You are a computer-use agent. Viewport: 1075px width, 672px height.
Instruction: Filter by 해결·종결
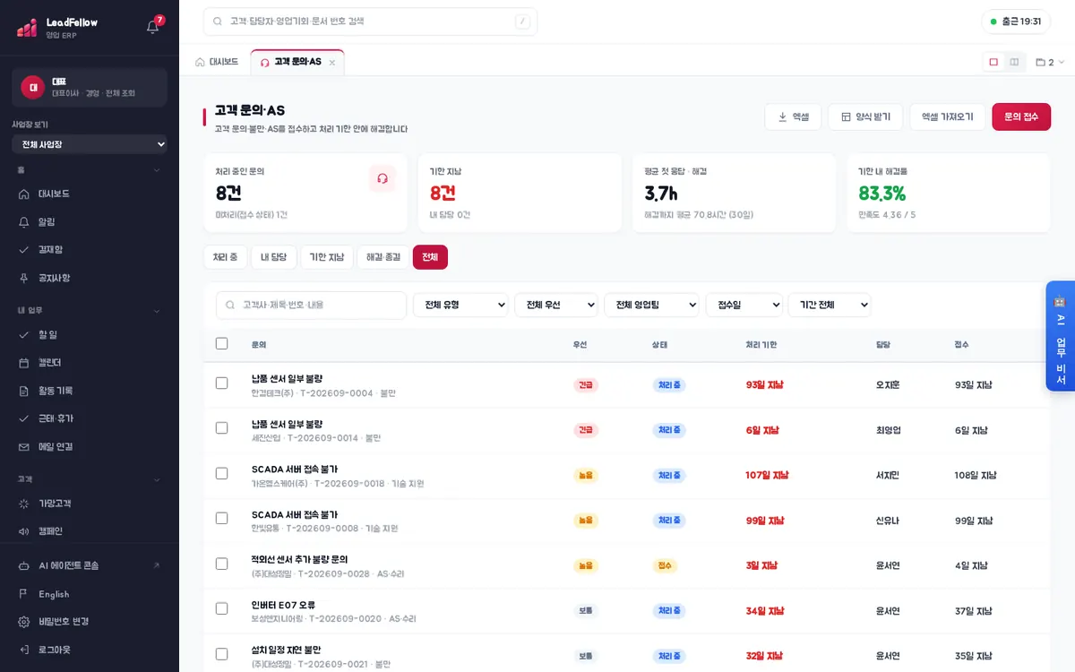click(383, 257)
